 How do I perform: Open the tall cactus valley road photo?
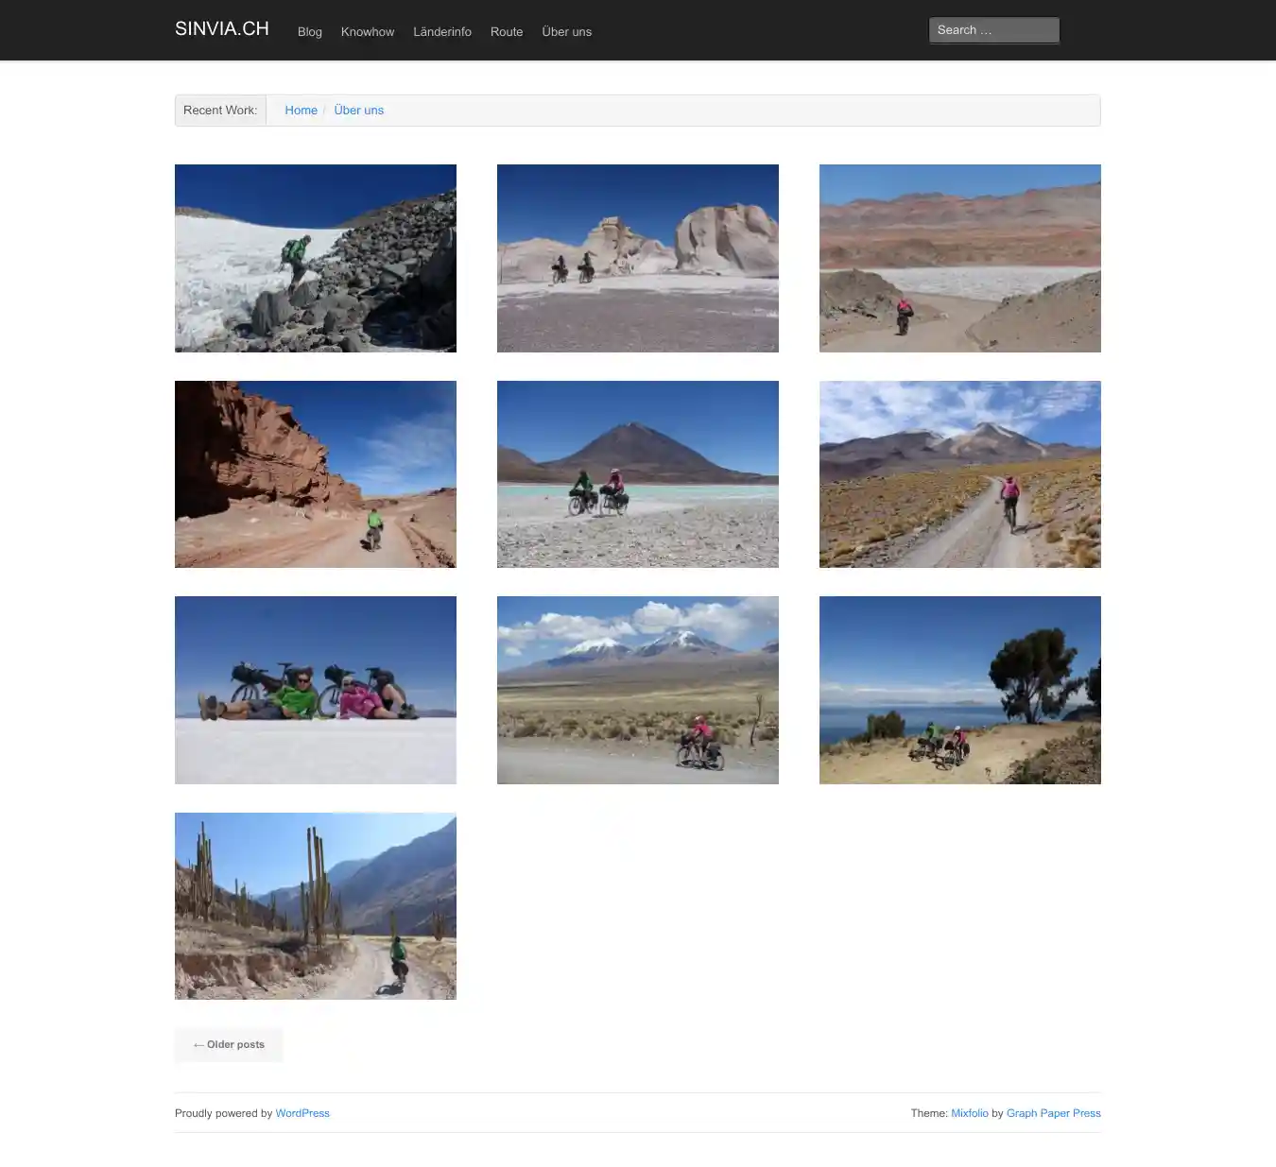315,906
